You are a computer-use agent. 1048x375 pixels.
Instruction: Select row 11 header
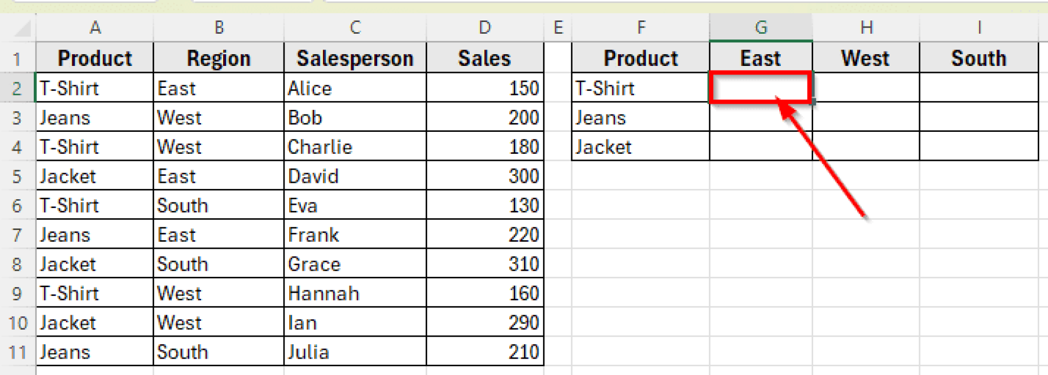coord(17,351)
